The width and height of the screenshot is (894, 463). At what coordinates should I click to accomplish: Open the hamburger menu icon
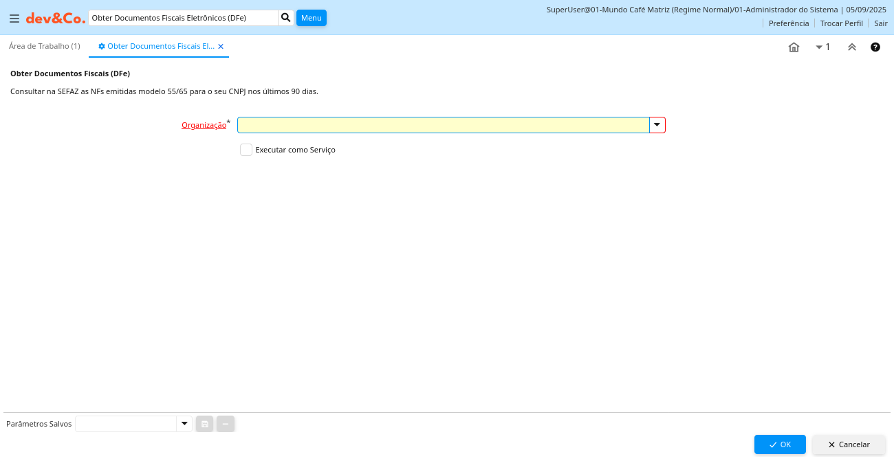[14, 19]
